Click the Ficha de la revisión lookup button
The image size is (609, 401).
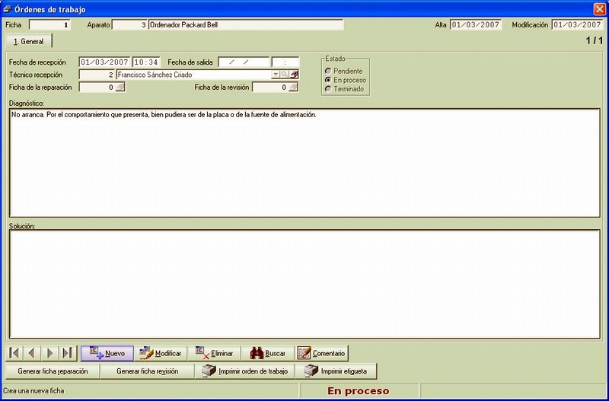294,88
